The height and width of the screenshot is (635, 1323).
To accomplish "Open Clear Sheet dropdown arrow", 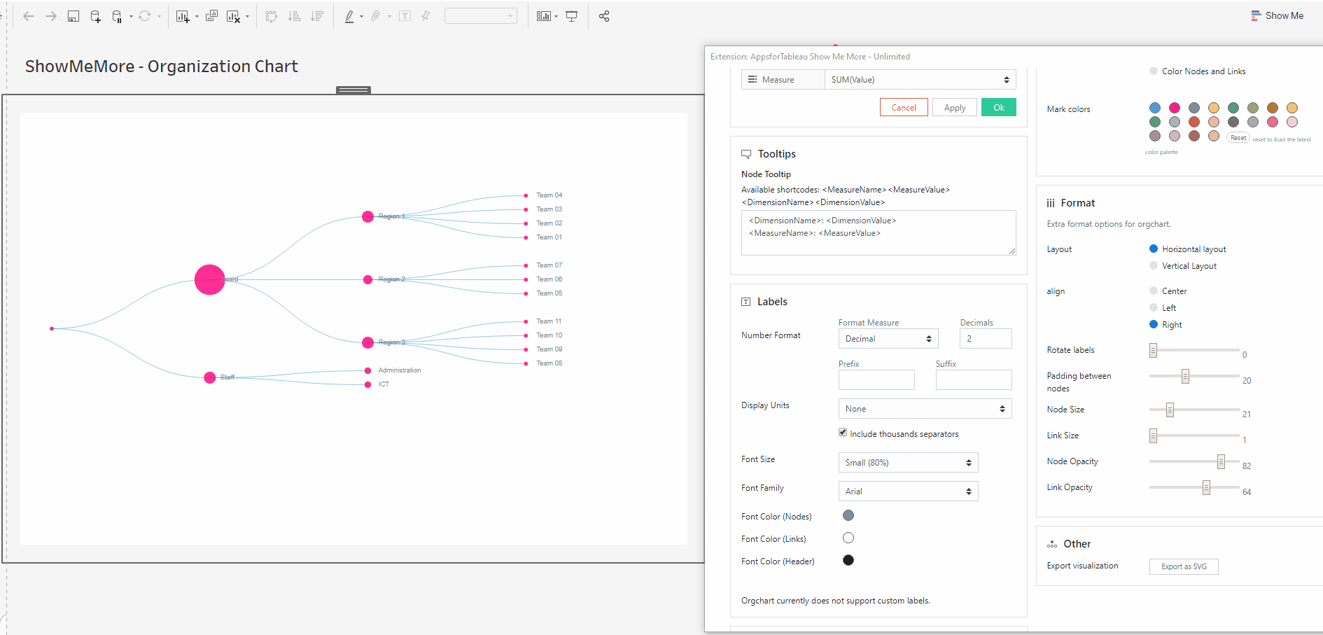I will coord(248,16).
